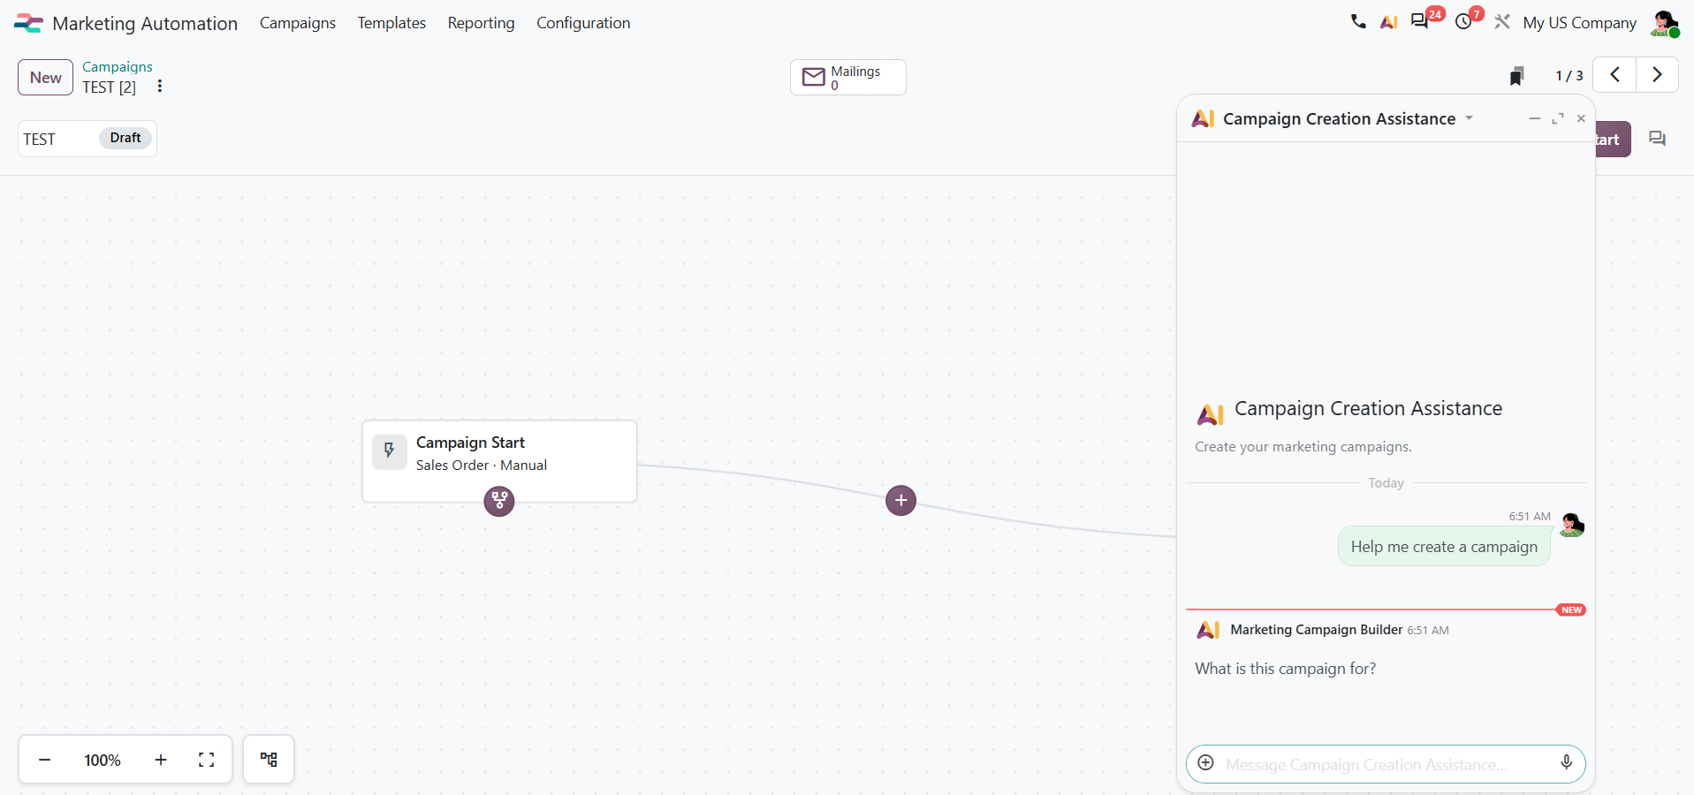Click the sender avatar beside the user message
Screen dimensions: 1694x795
pos(1571,525)
